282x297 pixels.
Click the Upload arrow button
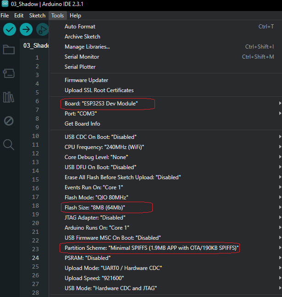point(26,29)
